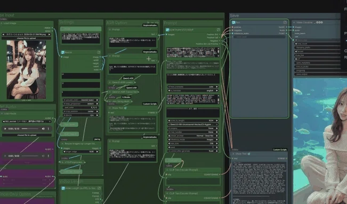The width and height of the screenshot is (347, 204).
Task: Click the first Prompt text box in ASR Option
Action: point(132,42)
